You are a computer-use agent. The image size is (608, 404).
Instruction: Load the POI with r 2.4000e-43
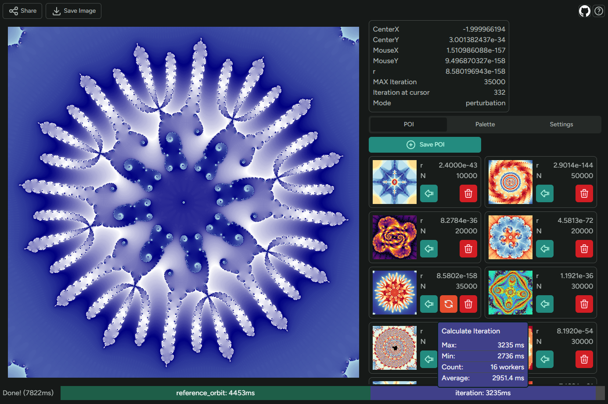click(429, 193)
